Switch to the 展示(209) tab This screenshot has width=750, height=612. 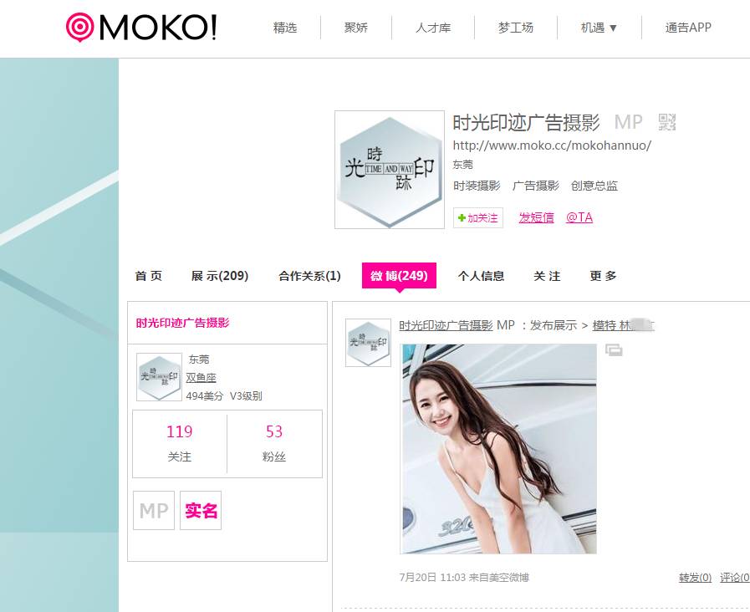coord(220,276)
